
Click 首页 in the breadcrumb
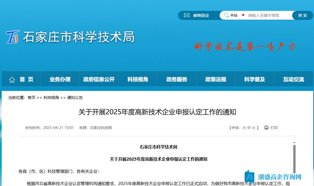pyautogui.click(x=31, y=98)
